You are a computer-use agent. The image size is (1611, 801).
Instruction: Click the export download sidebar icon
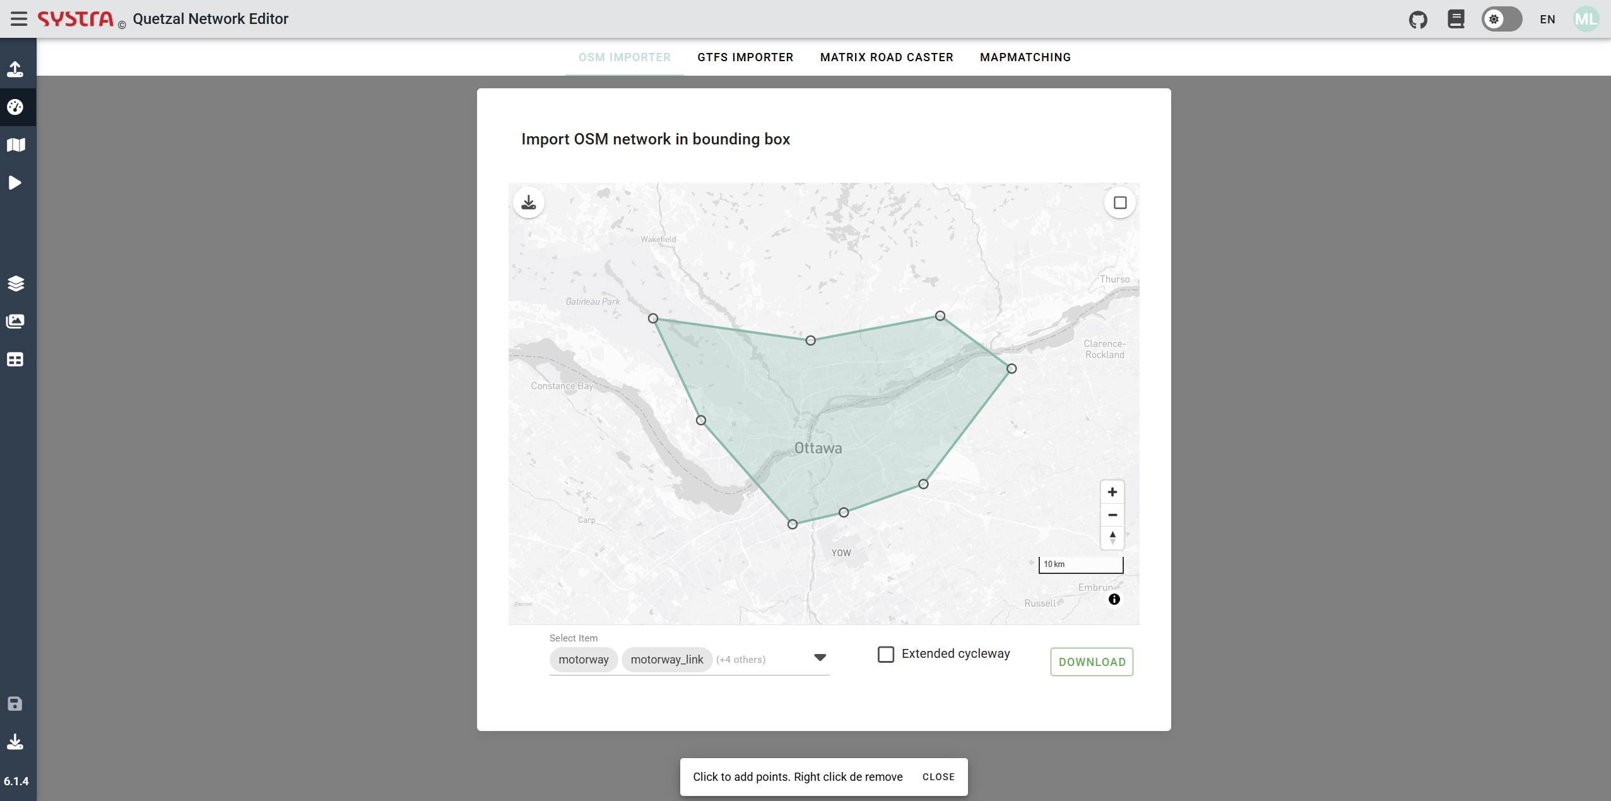click(x=15, y=742)
